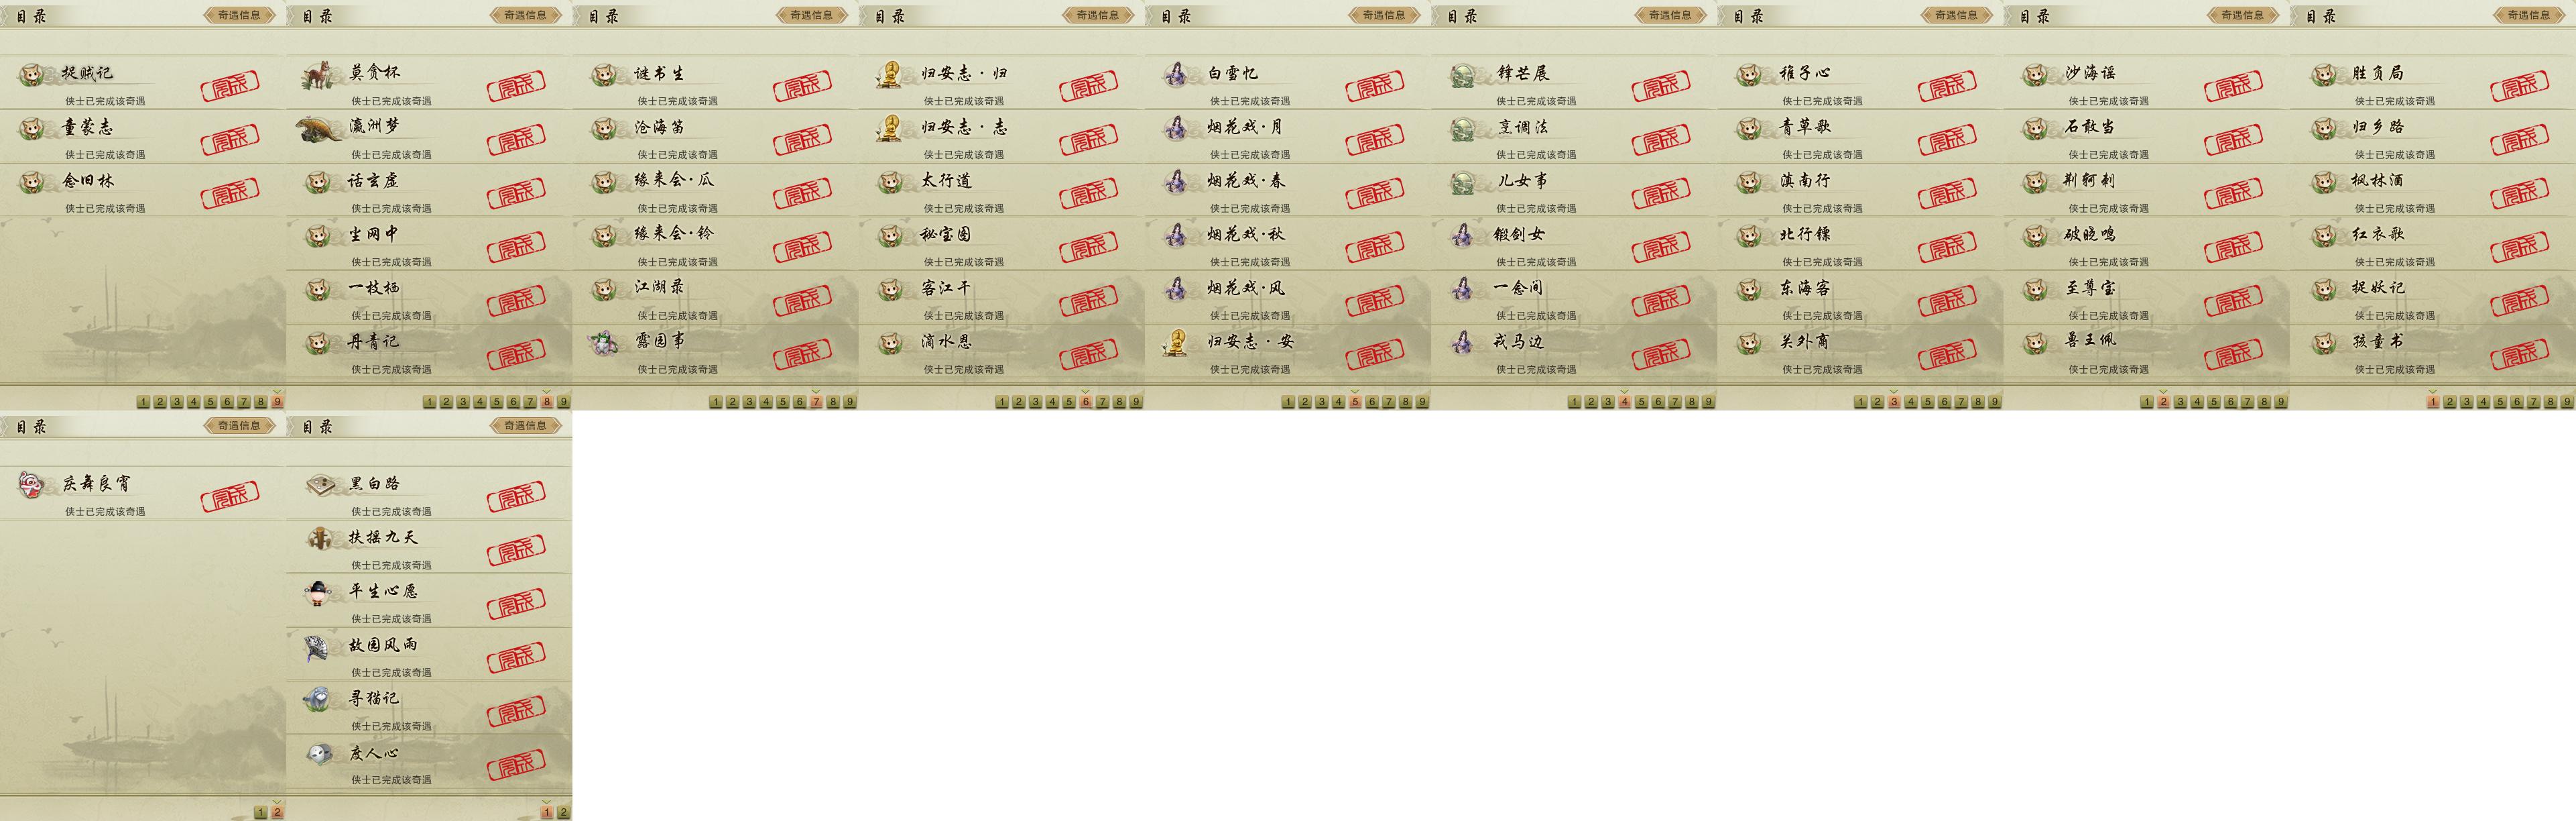The width and height of the screenshot is (2576, 821).
Task: Click the red stamp beside 扶摇九天
Action: pos(516,551)
